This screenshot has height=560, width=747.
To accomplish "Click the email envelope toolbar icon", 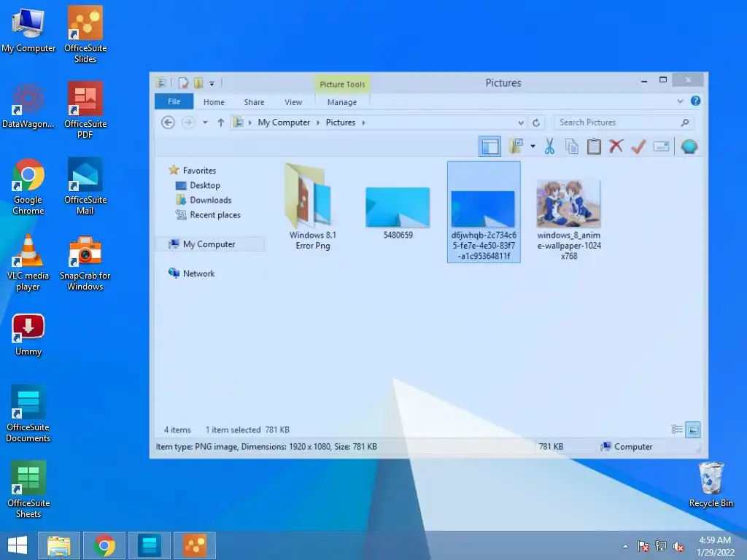I will (x=661, y=146).
